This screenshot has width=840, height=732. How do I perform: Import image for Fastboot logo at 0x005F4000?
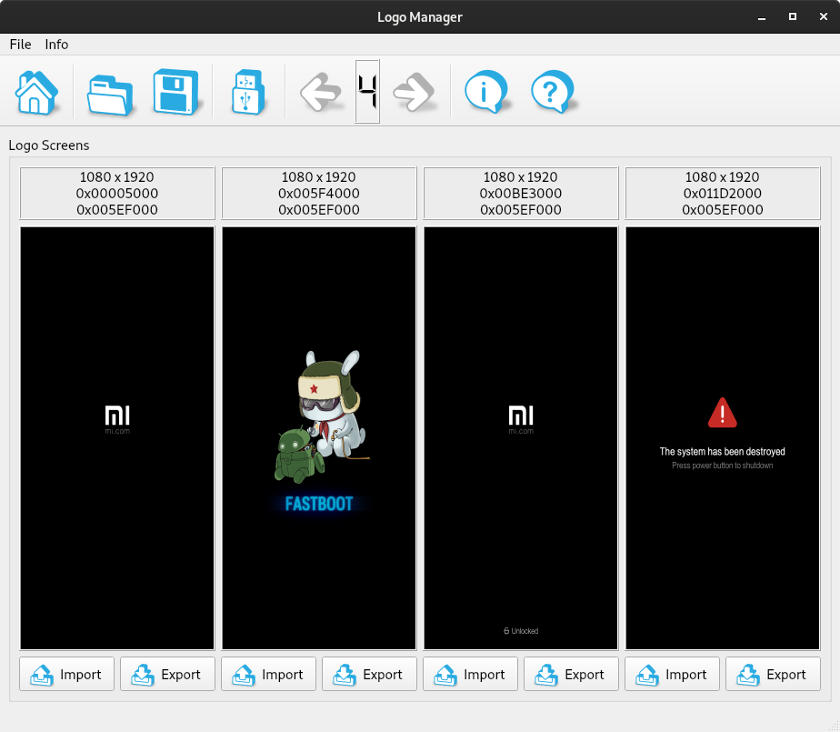268,674
